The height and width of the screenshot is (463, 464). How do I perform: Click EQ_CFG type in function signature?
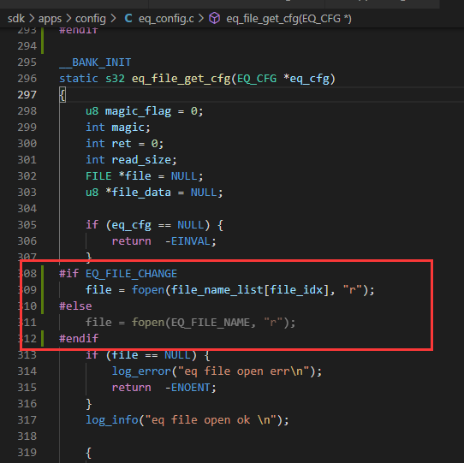click(257, 79)
